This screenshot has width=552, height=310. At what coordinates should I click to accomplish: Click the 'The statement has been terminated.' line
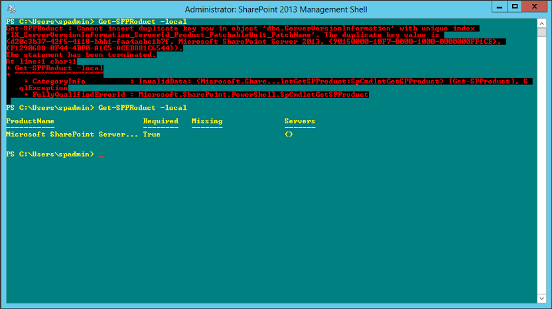pos(81,55)
